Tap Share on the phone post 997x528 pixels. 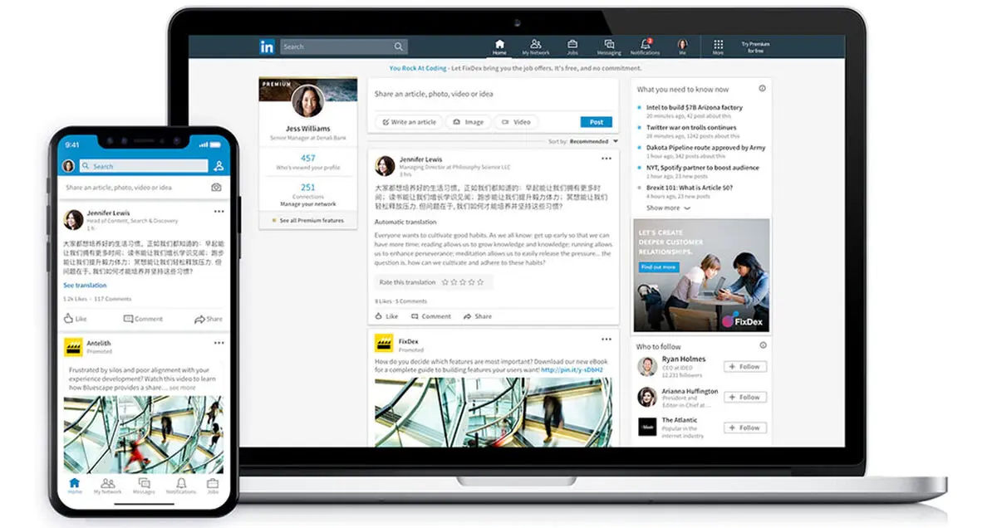click(x=209, y=319)
